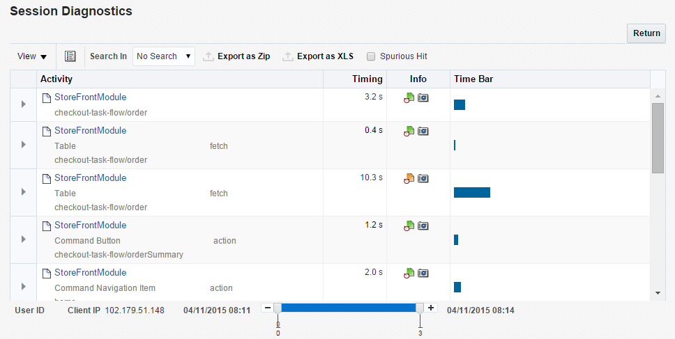Open StoreFrontModule link in 2.0 s row
The height and width of the screenshot is (339, 675).
click(91, 272)
